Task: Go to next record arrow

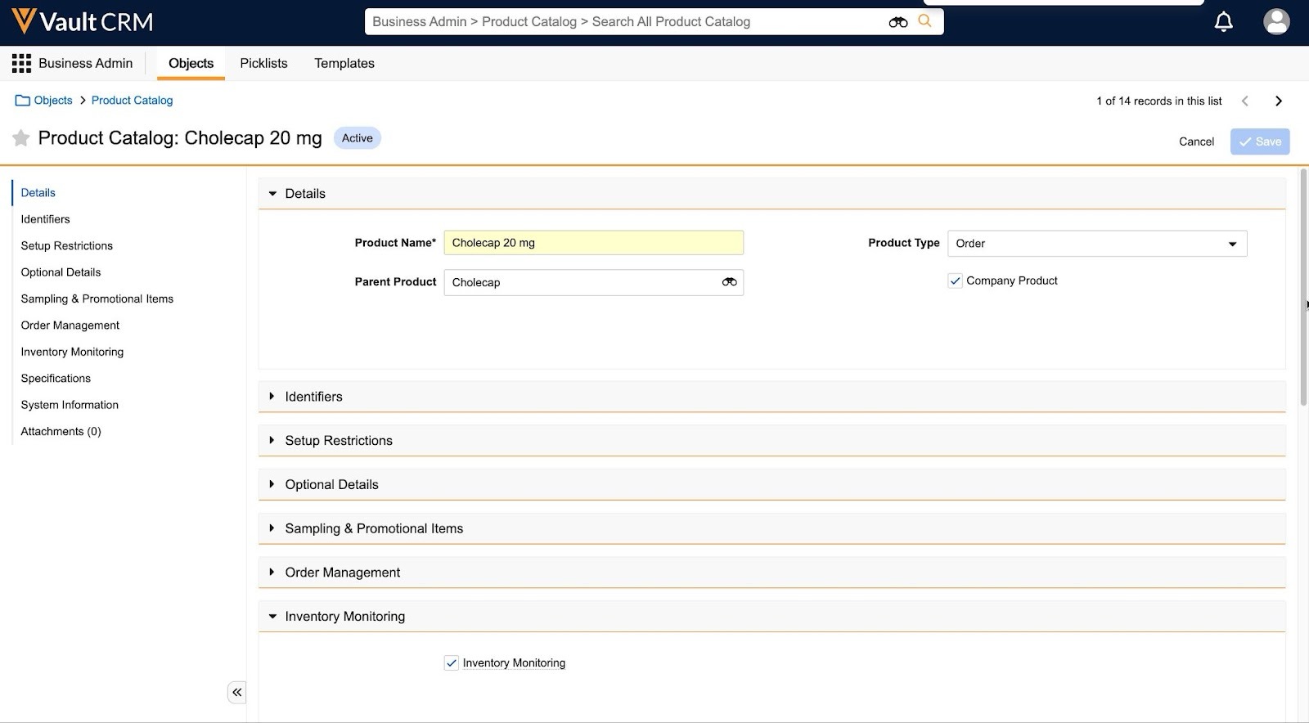Action: (x=1278, y=101)
